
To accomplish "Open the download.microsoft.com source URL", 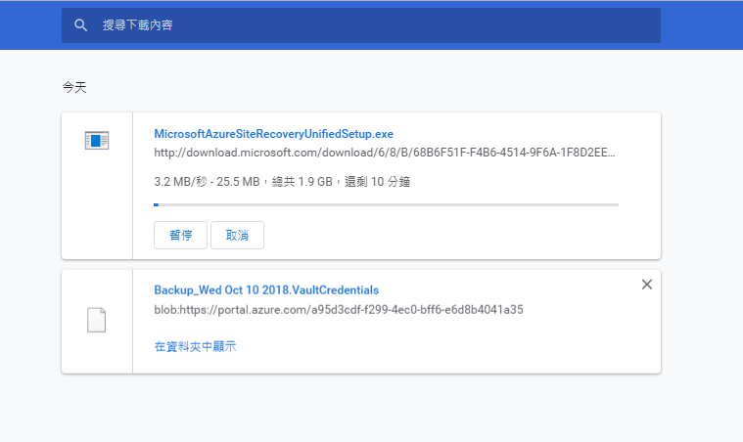I will [385, 153].
